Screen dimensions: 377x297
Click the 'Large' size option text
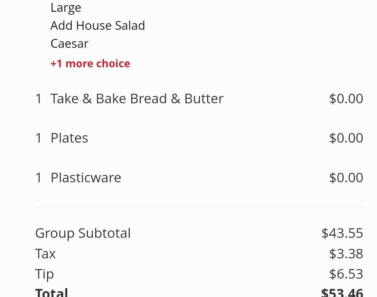(x=66, y=7)
